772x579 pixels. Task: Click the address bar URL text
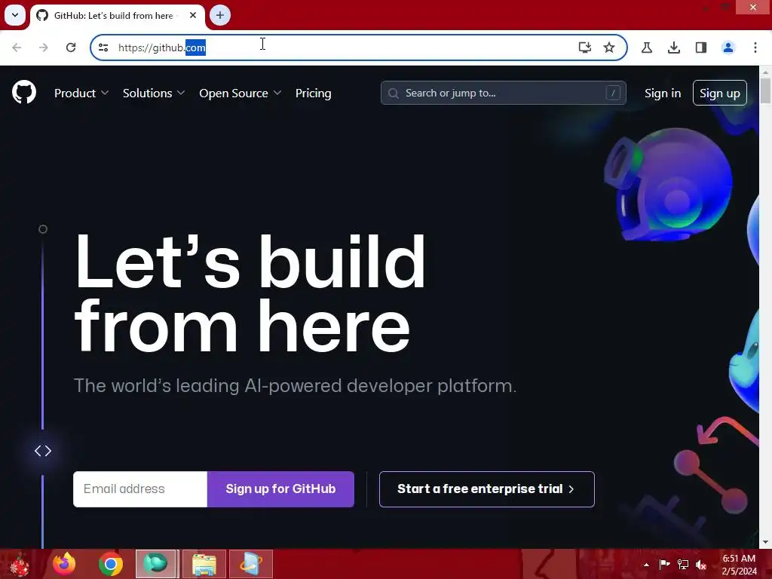[162, 47]
